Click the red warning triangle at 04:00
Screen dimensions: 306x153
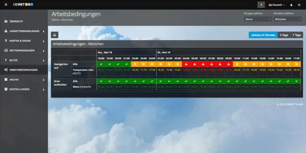tap(186, 64)
